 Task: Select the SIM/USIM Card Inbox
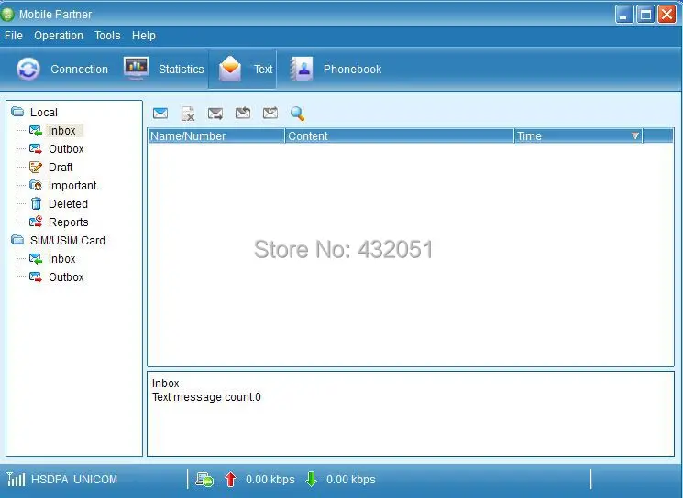click(61, 259)
